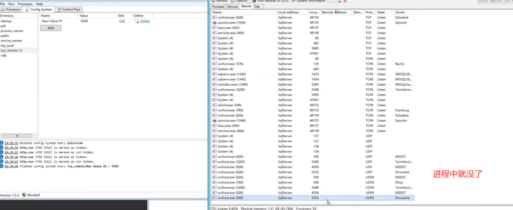Viewport: 513px width, 210px height.
Task: Click the icon of svchost.exe (3260) TCP6 3389 row
Action: [214, 90]
